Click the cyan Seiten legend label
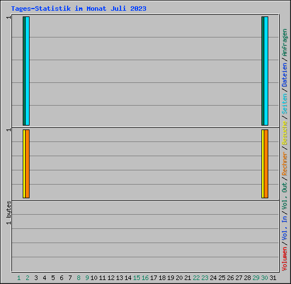Viewport: 291px width, 284px height. coord(285,104)
